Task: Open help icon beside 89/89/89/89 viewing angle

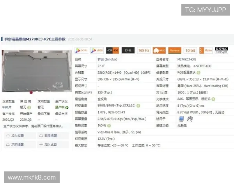Action: (138, 106)
